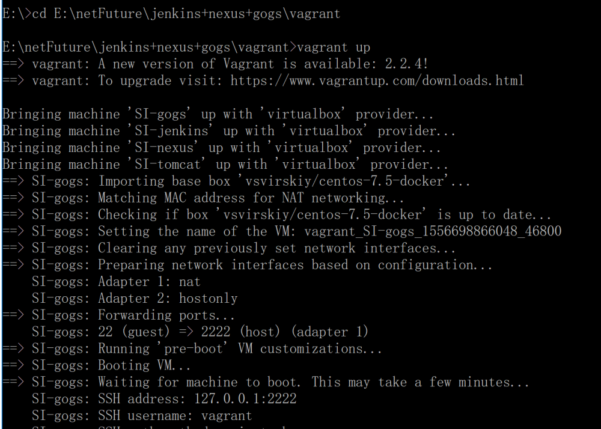Click the 'SI-tomcat' bringing machine up line

[x=225, y=165]
